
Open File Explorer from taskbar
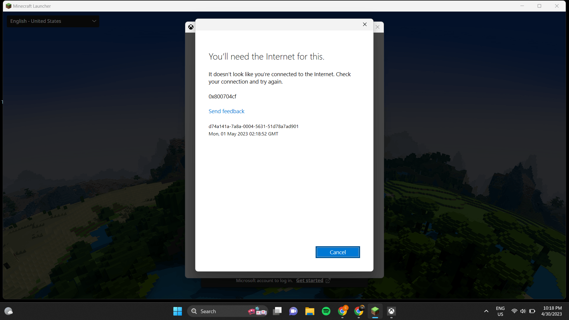click(x=310, y=311)
